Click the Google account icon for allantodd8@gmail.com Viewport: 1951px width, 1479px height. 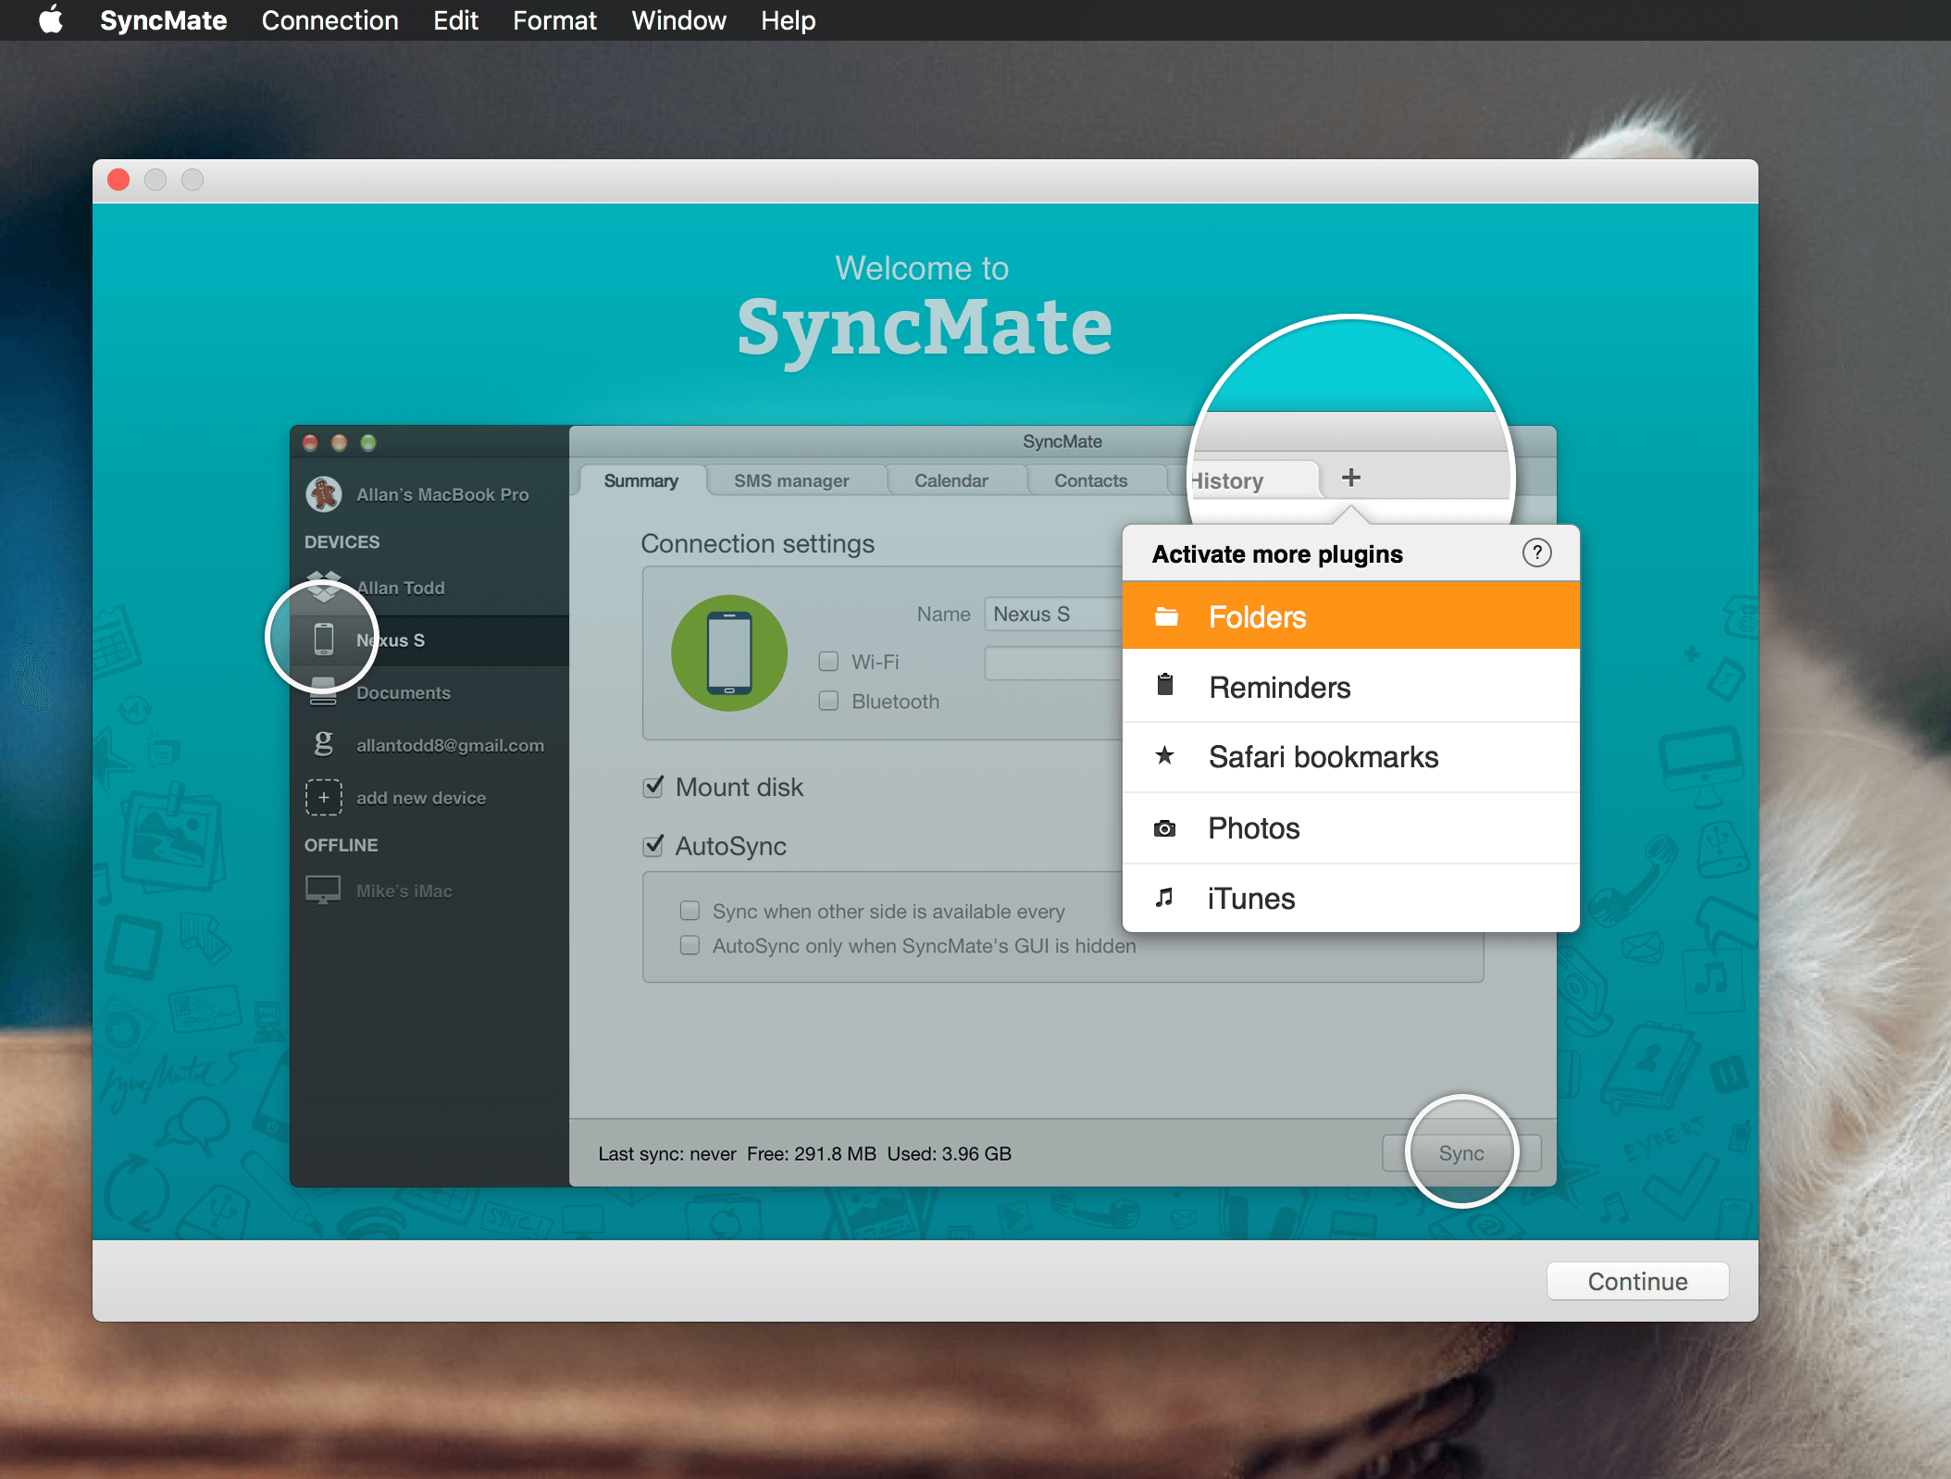point(323,744)
